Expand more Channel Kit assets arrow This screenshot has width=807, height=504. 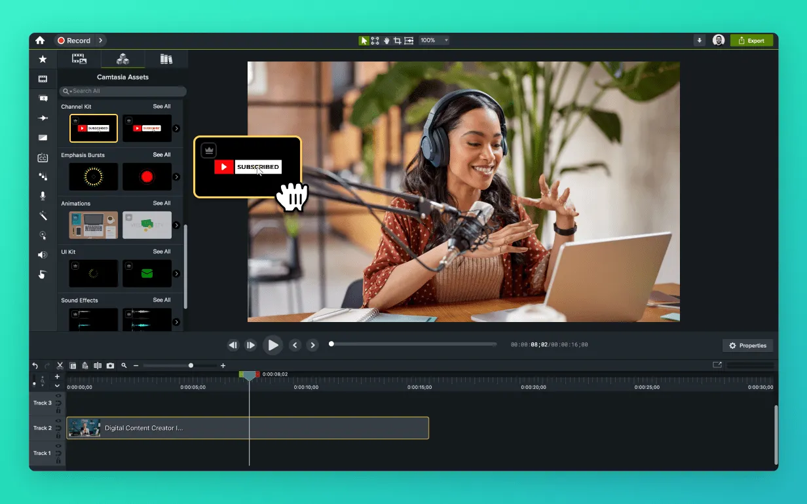coord(176,128)
